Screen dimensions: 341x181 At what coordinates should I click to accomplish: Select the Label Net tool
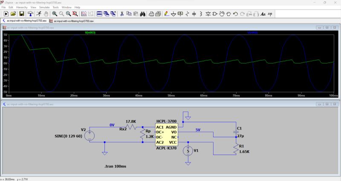[180, 14]
